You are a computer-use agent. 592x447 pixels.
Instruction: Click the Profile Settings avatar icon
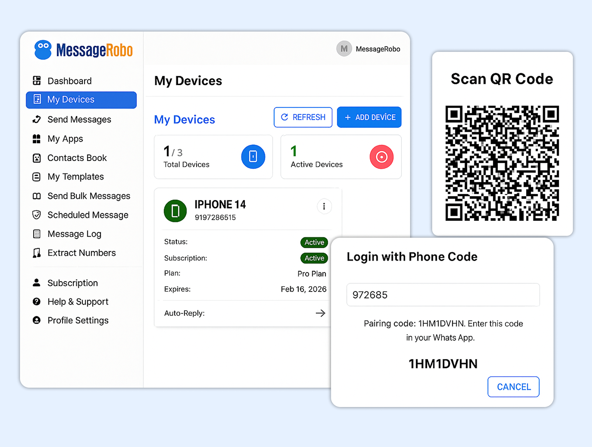click(x=36, y=320)
